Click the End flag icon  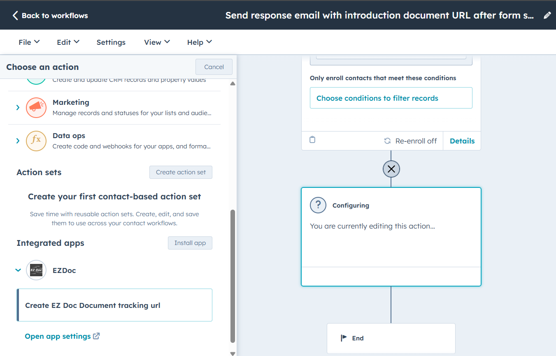tap(344, 338)
